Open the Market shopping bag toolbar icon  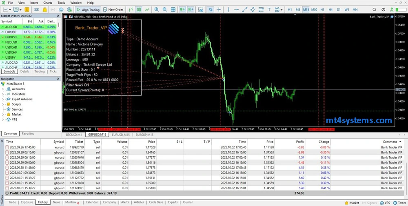(x=45, y=10)
